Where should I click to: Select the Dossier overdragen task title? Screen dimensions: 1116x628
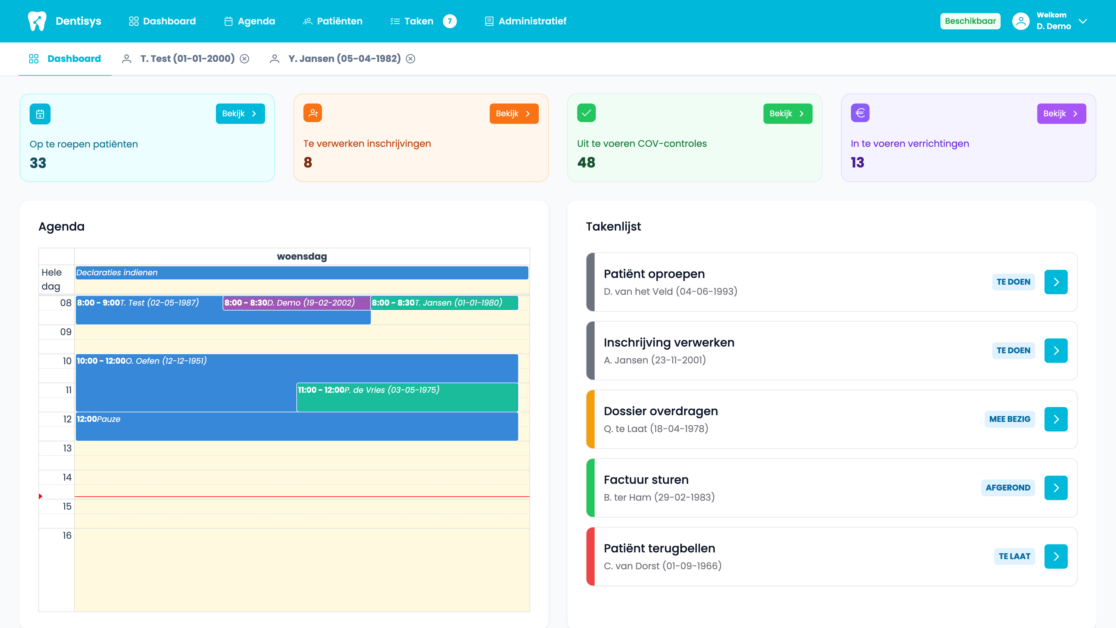pos(661,411)
